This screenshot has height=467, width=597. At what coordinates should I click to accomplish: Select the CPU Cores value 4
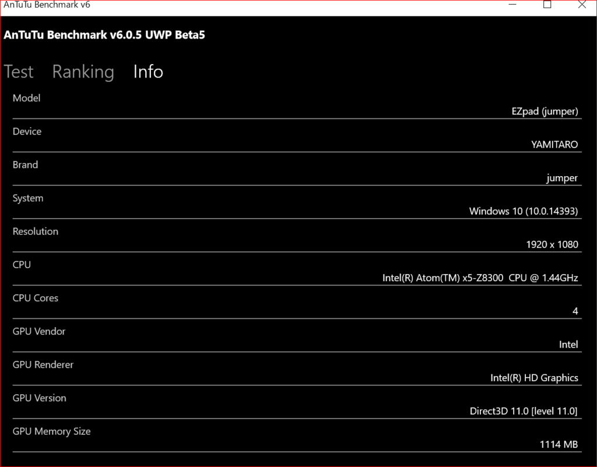(575, 311)
